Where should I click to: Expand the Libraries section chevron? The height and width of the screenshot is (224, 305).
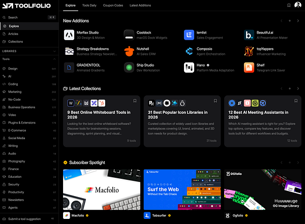point(54,51)
